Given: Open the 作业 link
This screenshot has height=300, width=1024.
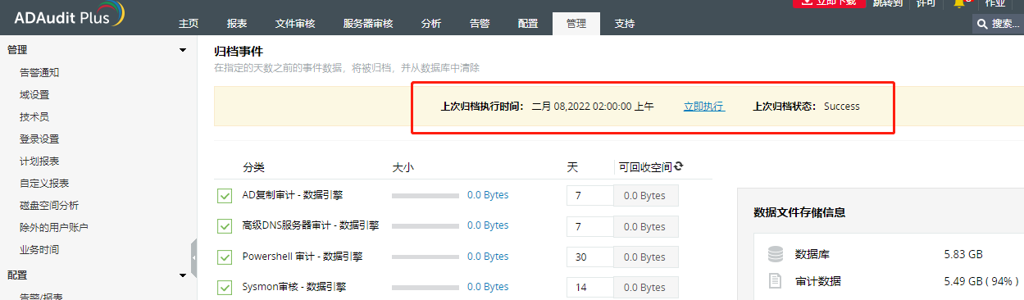Looking at the screenshot, I should (995, 3).
